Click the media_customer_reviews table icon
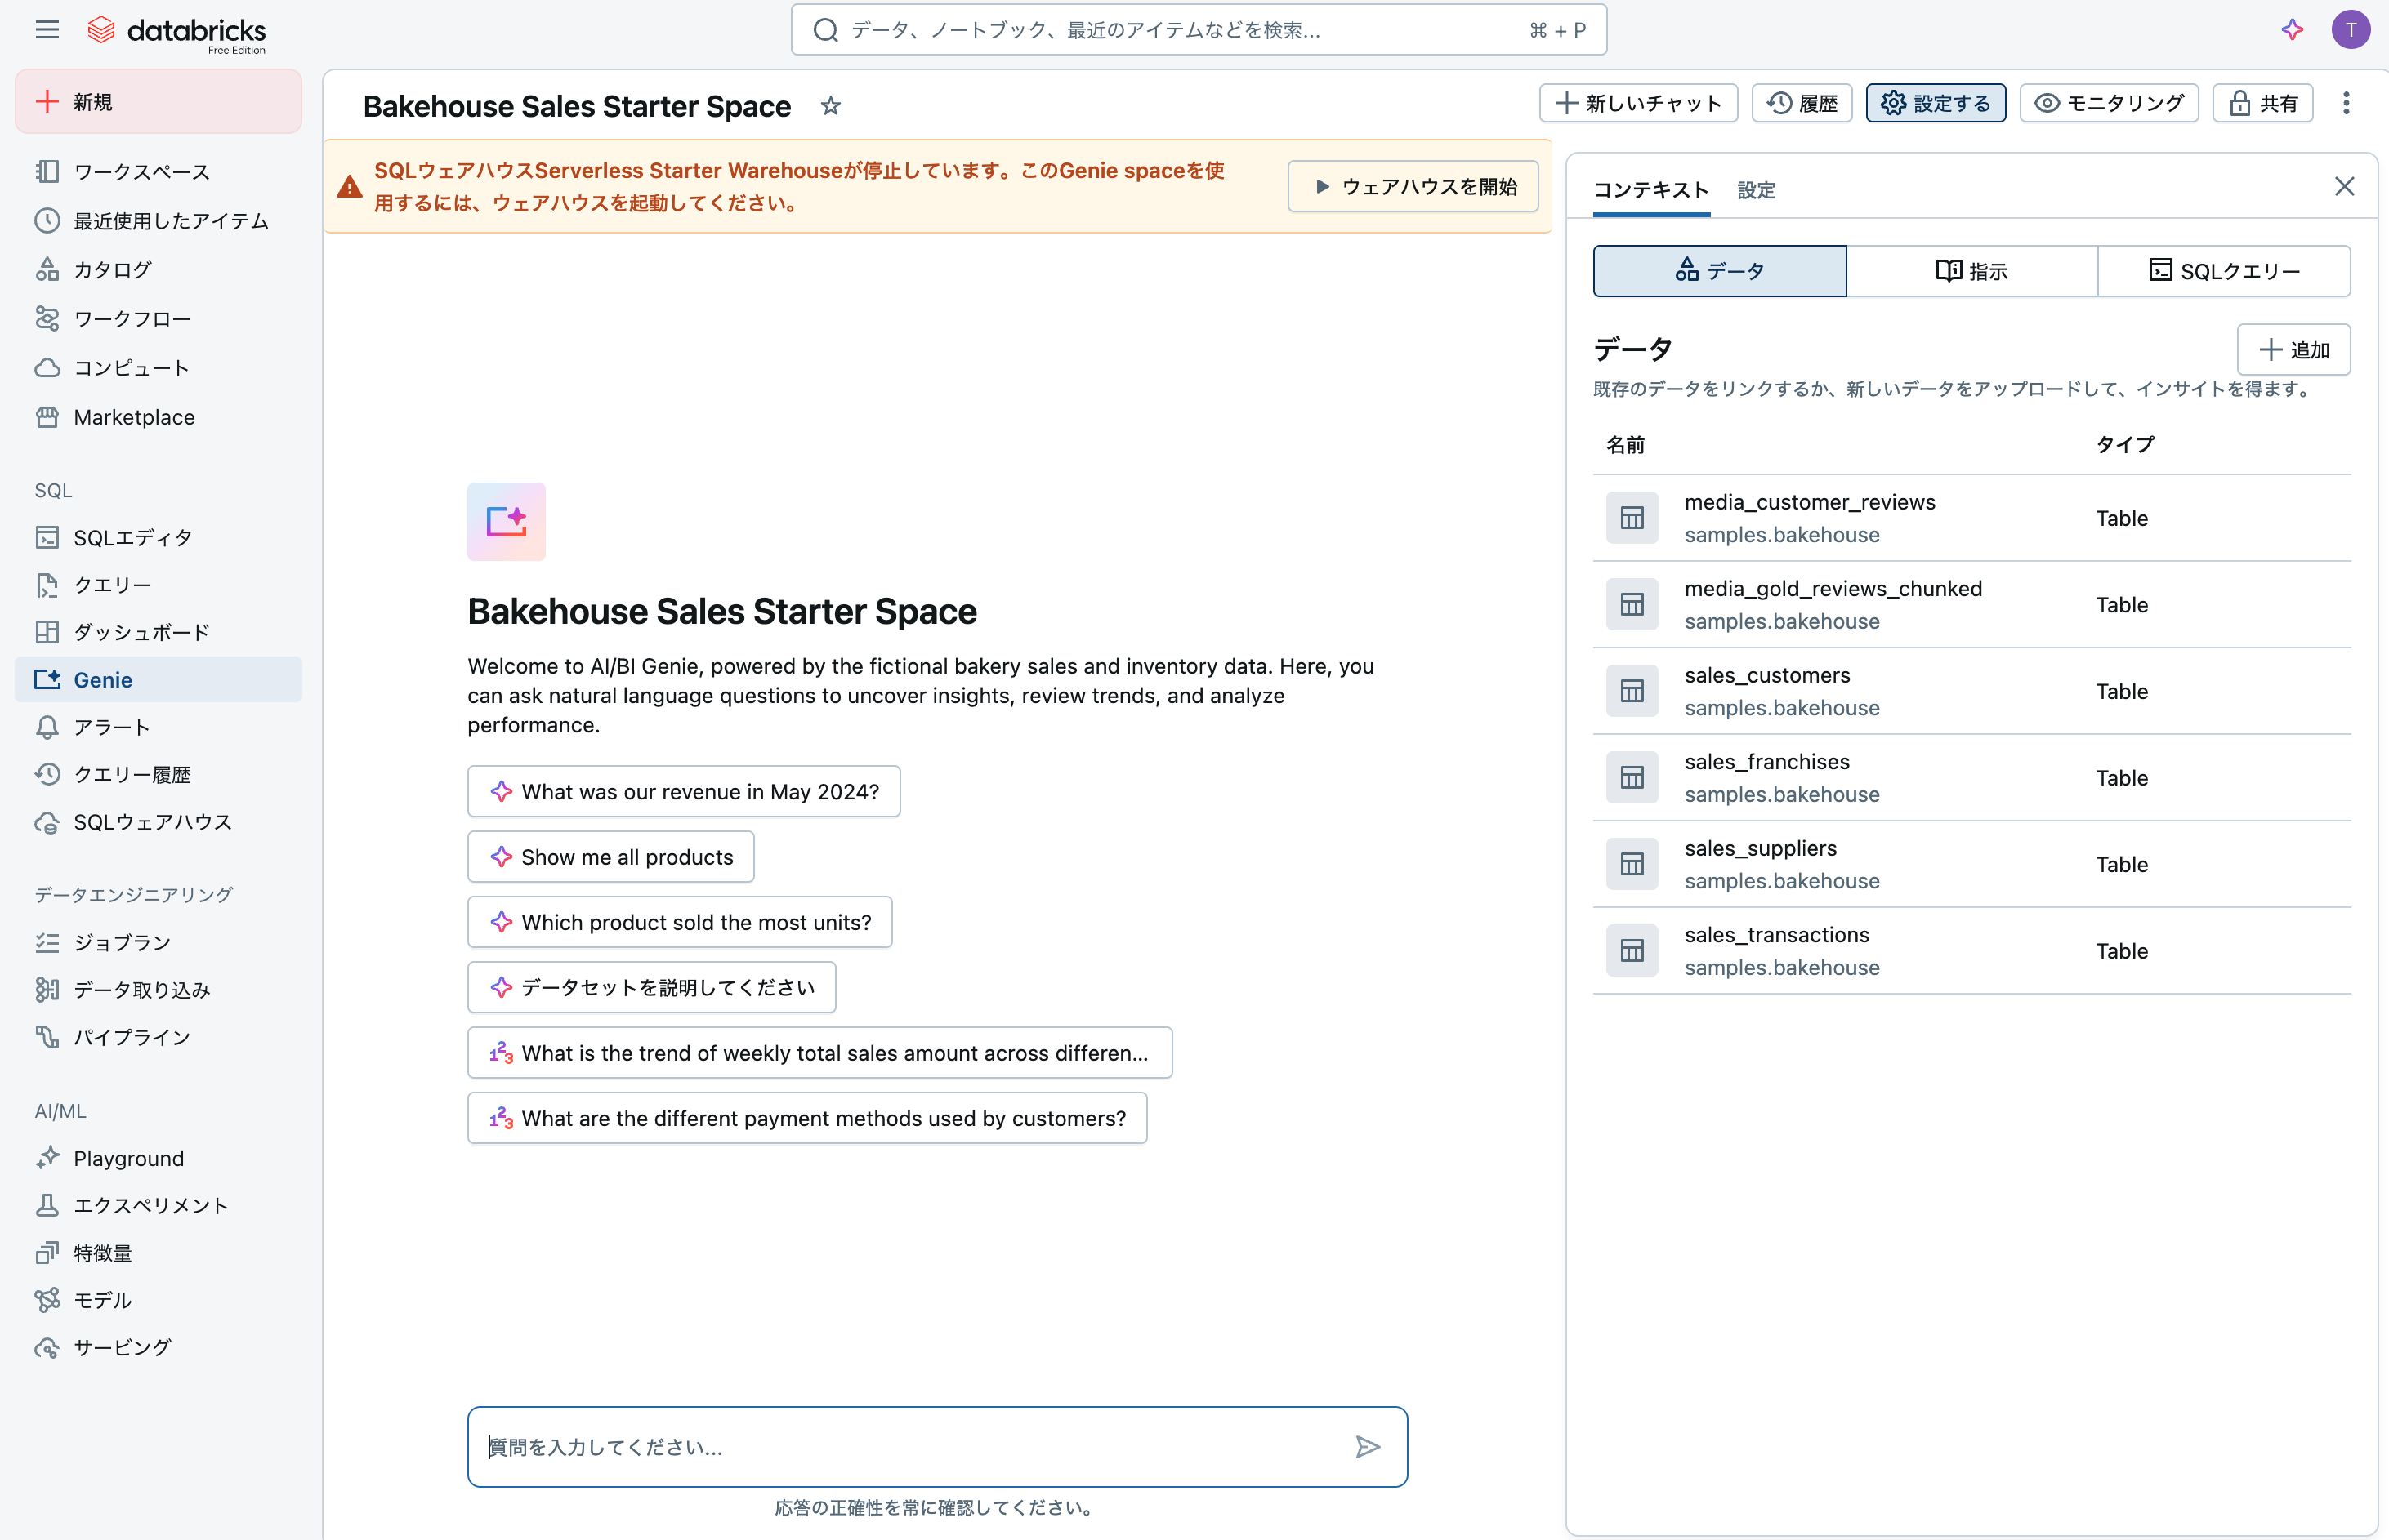The height and width of the screenshot is (1540, 2389). point(1632,518)
